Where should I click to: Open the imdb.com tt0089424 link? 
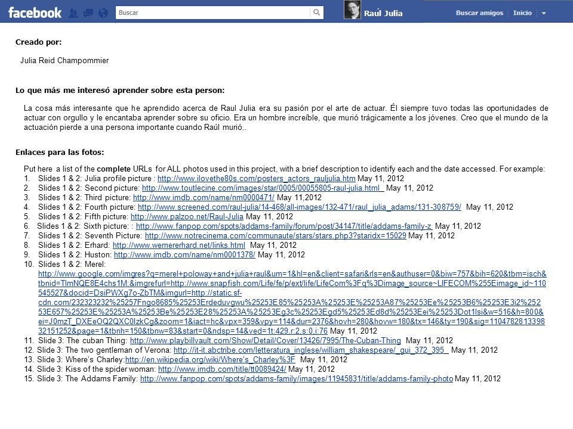coord(222,369)
